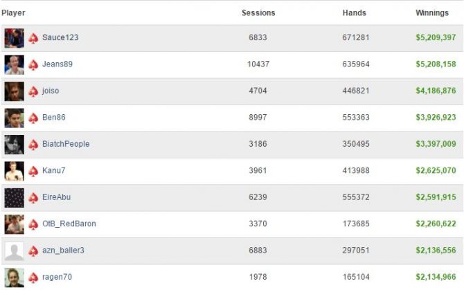Open the BiatchPeople player name link
Image resolution: width=464 pixels, height=290 pixels.
pos(66,144)
